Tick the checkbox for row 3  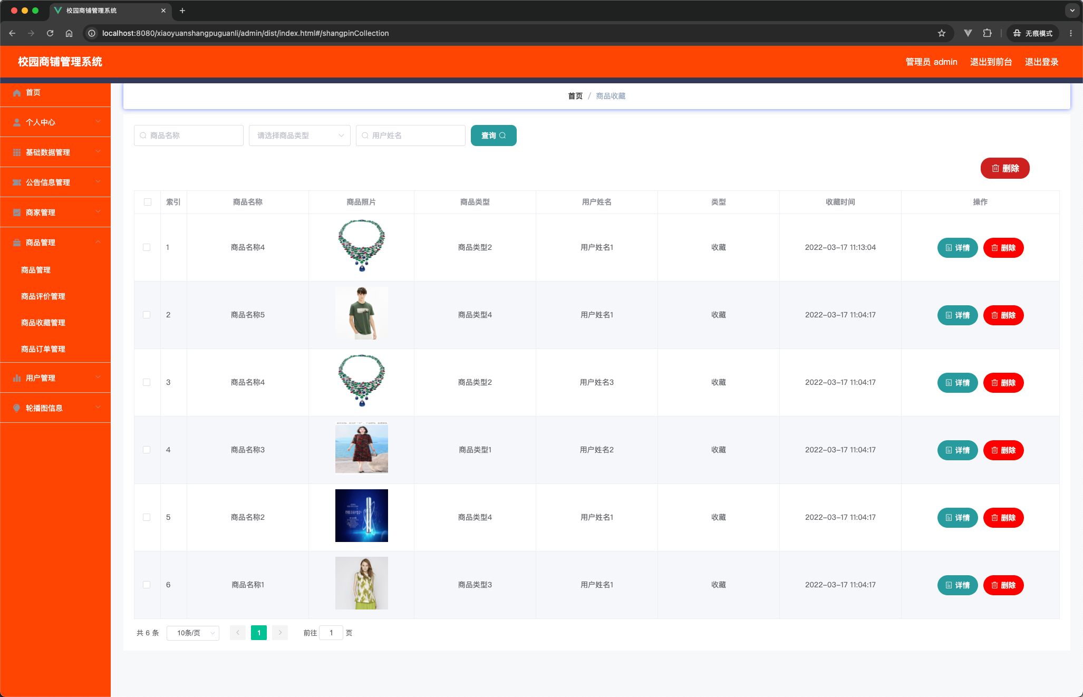tap(147, 382)
